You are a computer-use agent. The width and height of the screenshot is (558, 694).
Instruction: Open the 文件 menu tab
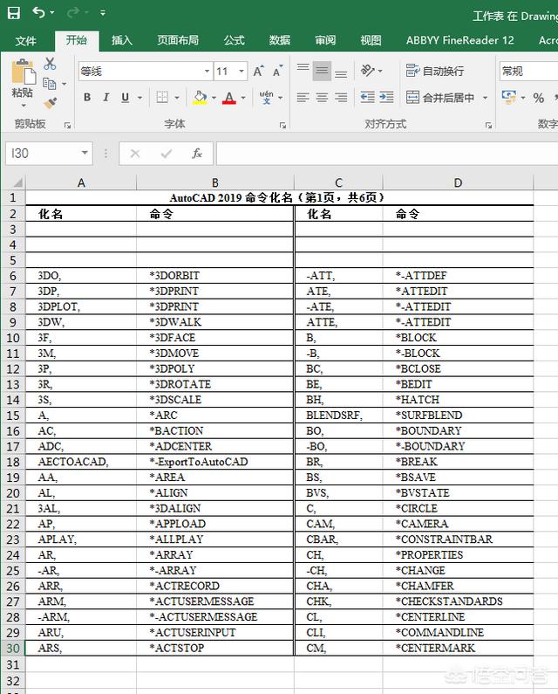click(x=25, y=41)
